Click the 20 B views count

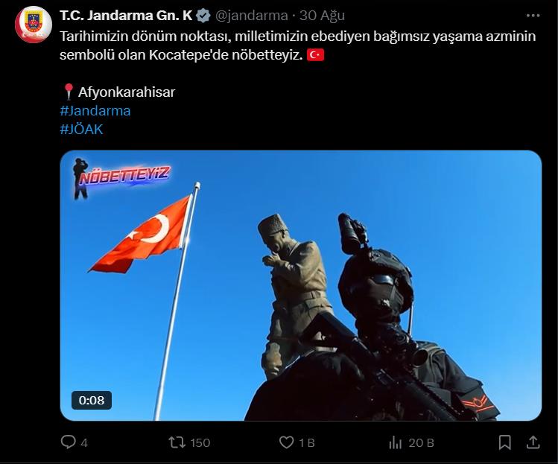[x=421, y=442]
